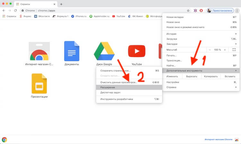
Task: Open the Сервисы apps bookmark
Action: (x=9, y=16)
